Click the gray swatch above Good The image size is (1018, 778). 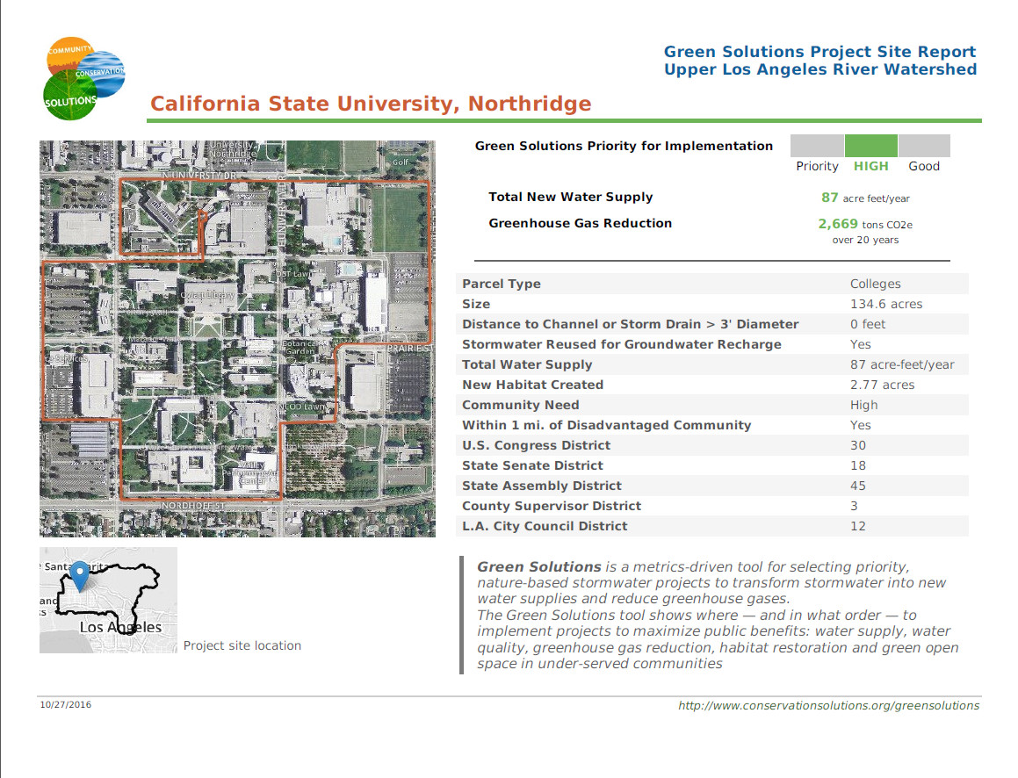pos(924,146)
